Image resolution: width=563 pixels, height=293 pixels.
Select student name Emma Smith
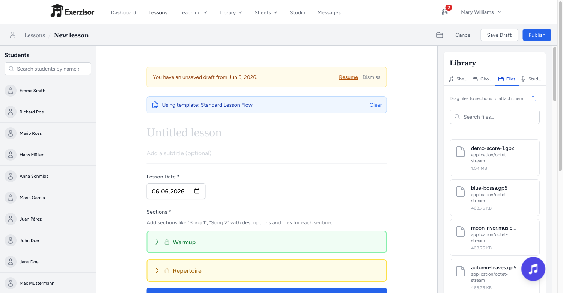(x=32, y=91)
